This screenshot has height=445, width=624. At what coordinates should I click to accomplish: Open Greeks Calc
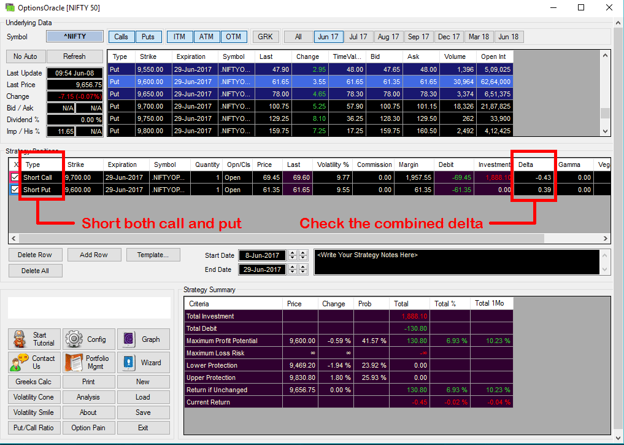34,382
